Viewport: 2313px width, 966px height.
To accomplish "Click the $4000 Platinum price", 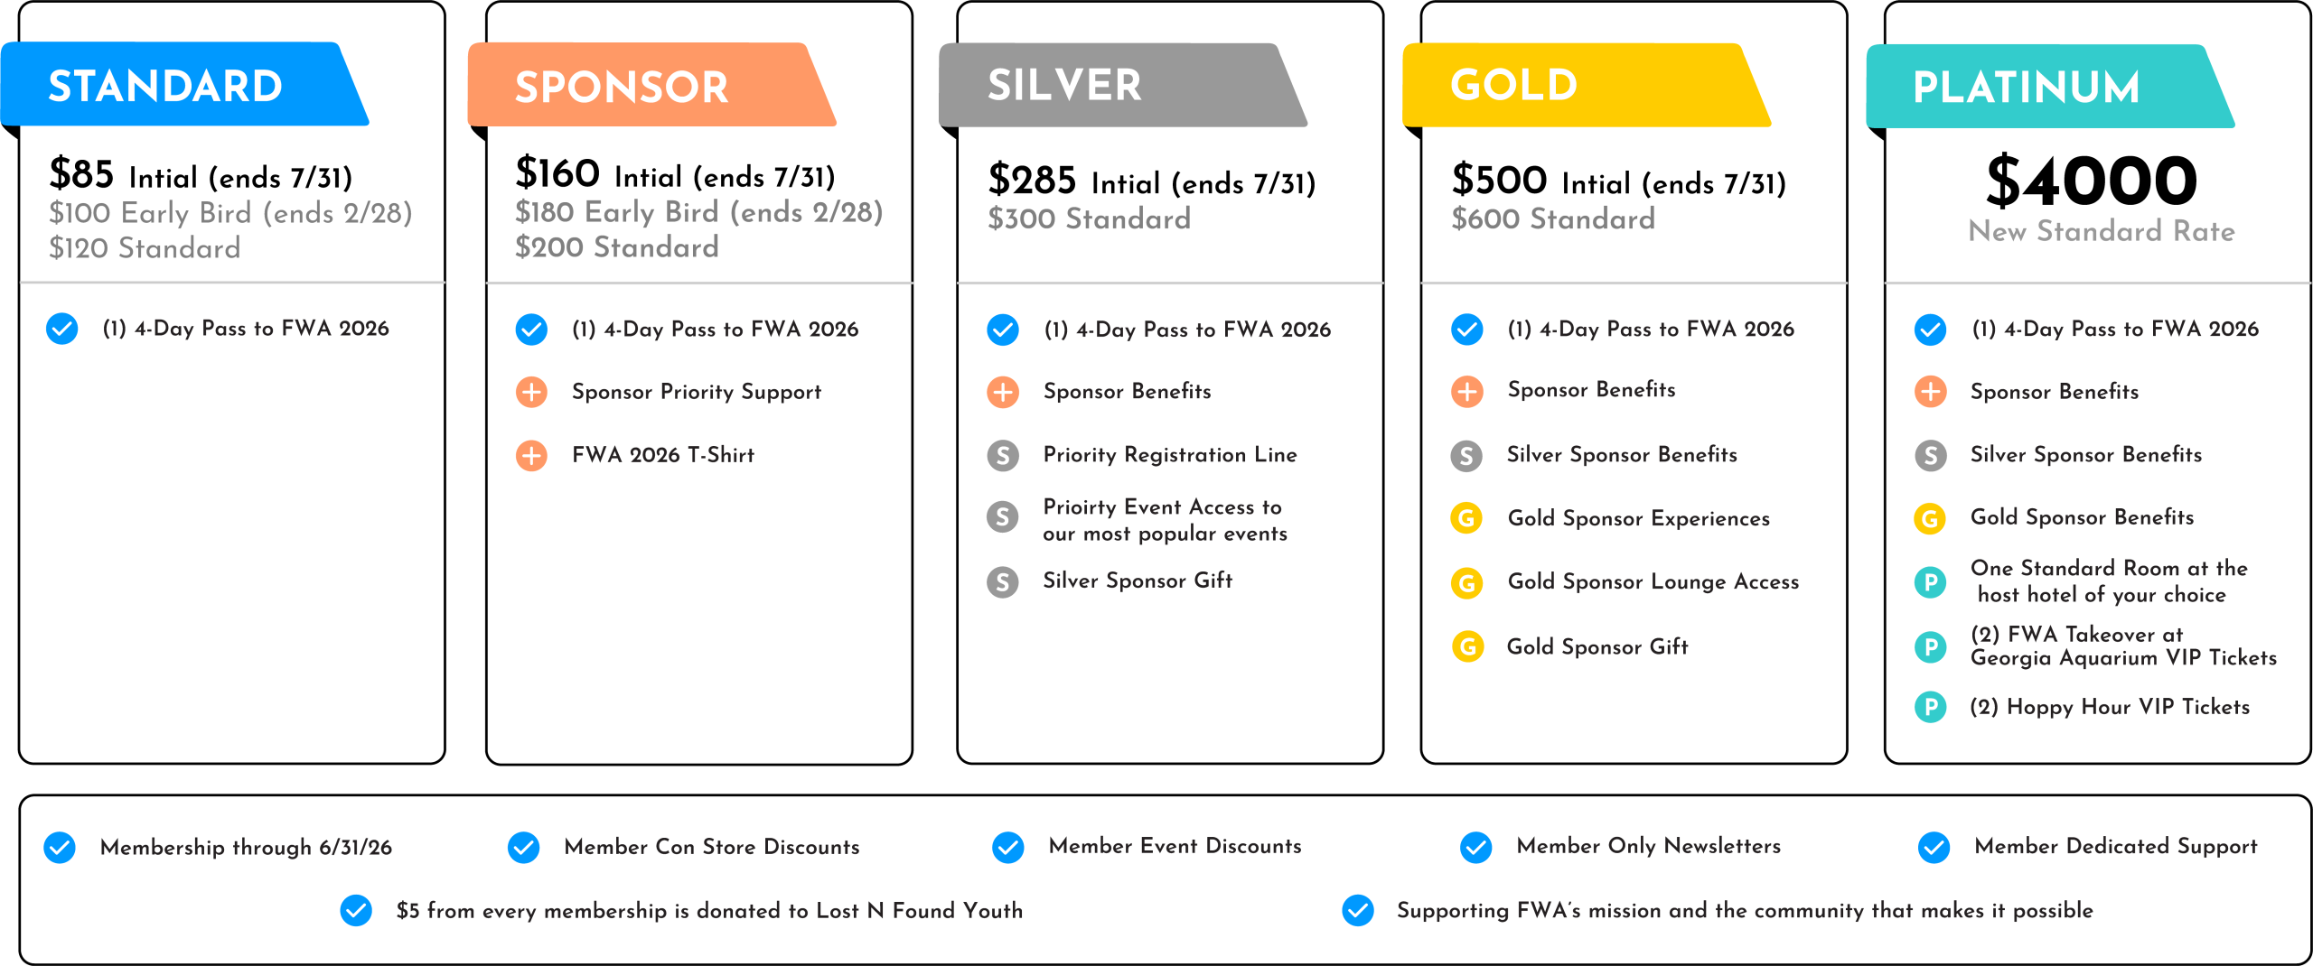I will pyautogui.click(x=2092, y=181).
